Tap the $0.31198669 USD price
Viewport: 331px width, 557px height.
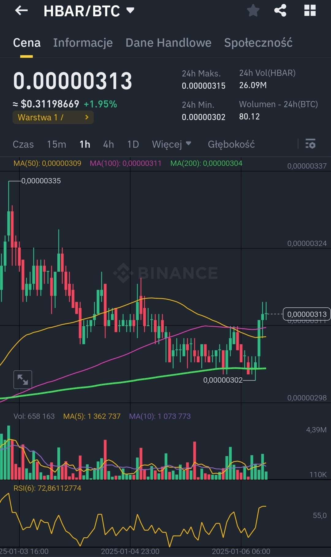pyautogui.click(x=50, y=104)
